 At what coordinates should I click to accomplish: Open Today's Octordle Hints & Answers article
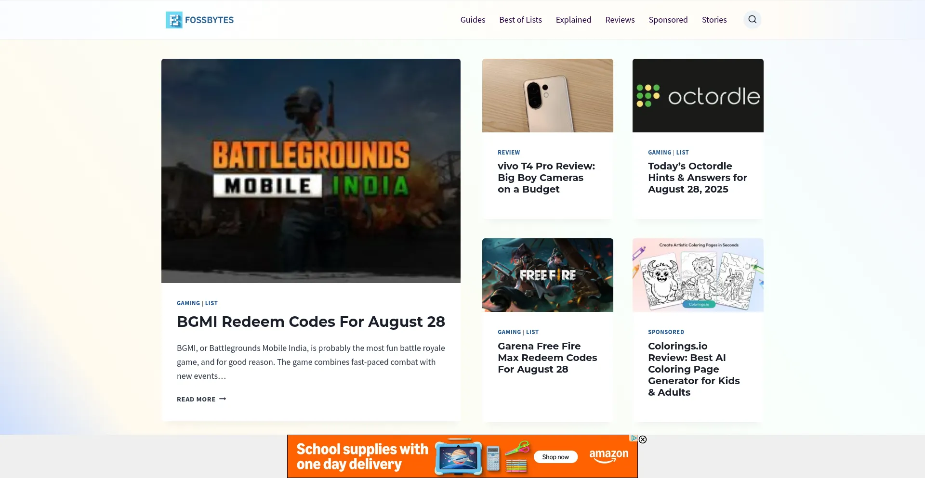pos(697,178)
